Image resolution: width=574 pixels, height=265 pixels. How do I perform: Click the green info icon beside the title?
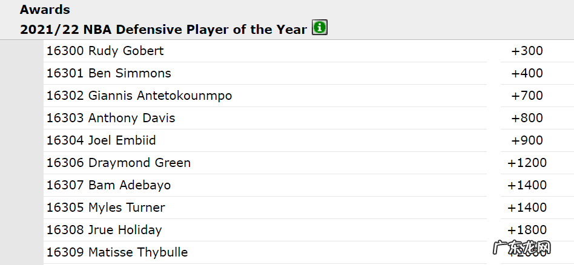click(x=320, y=28)
